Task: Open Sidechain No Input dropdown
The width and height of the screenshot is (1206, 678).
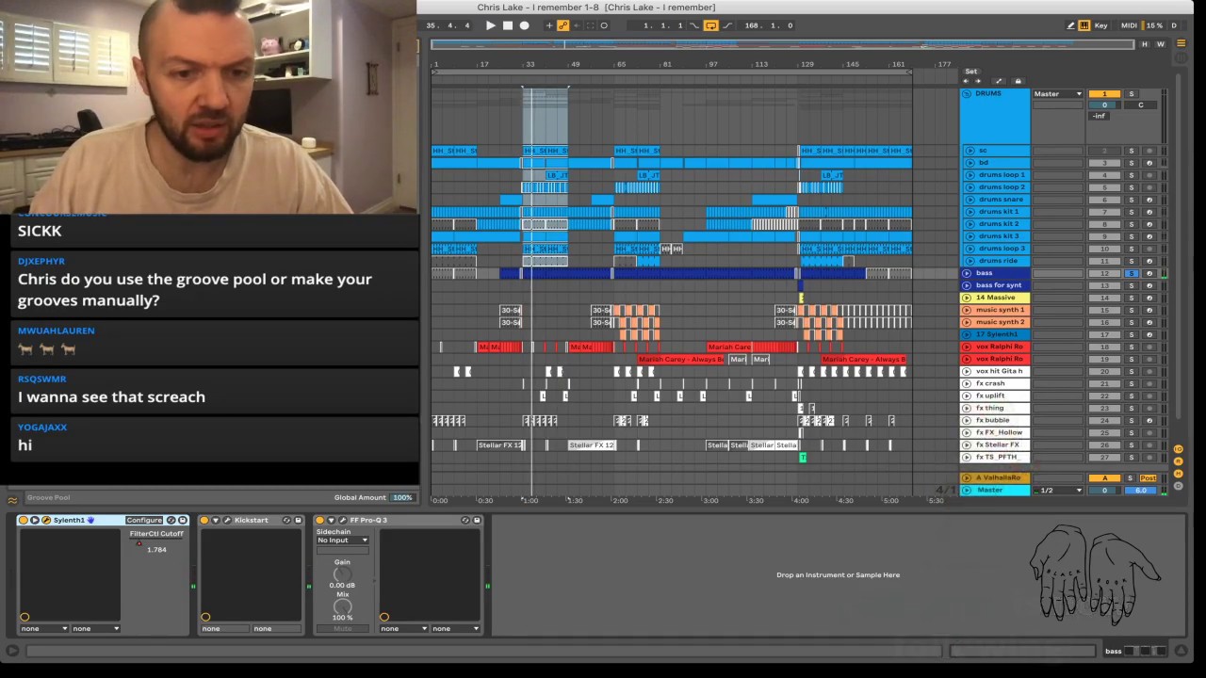Action: coord(342,541)
